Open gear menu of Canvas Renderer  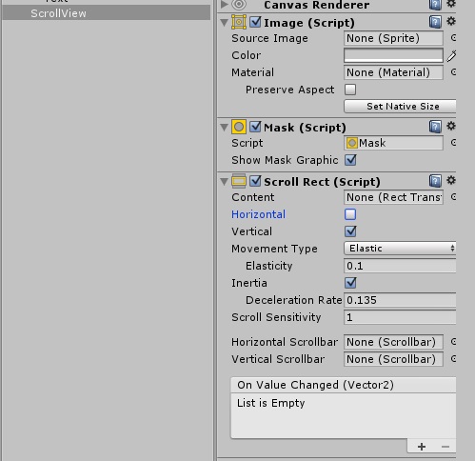[451, 4]
